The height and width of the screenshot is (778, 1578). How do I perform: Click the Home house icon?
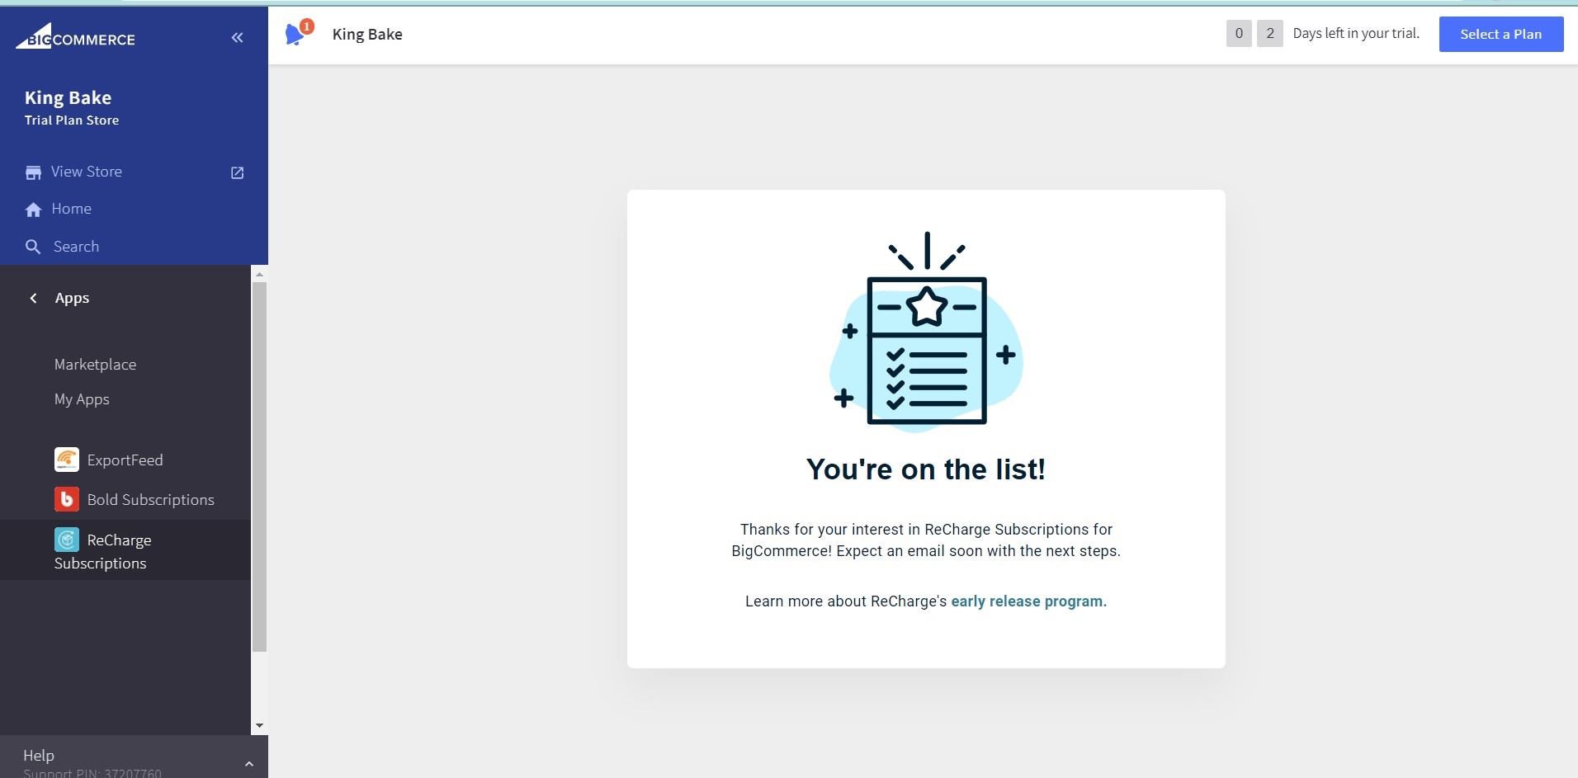pos(33,210)
